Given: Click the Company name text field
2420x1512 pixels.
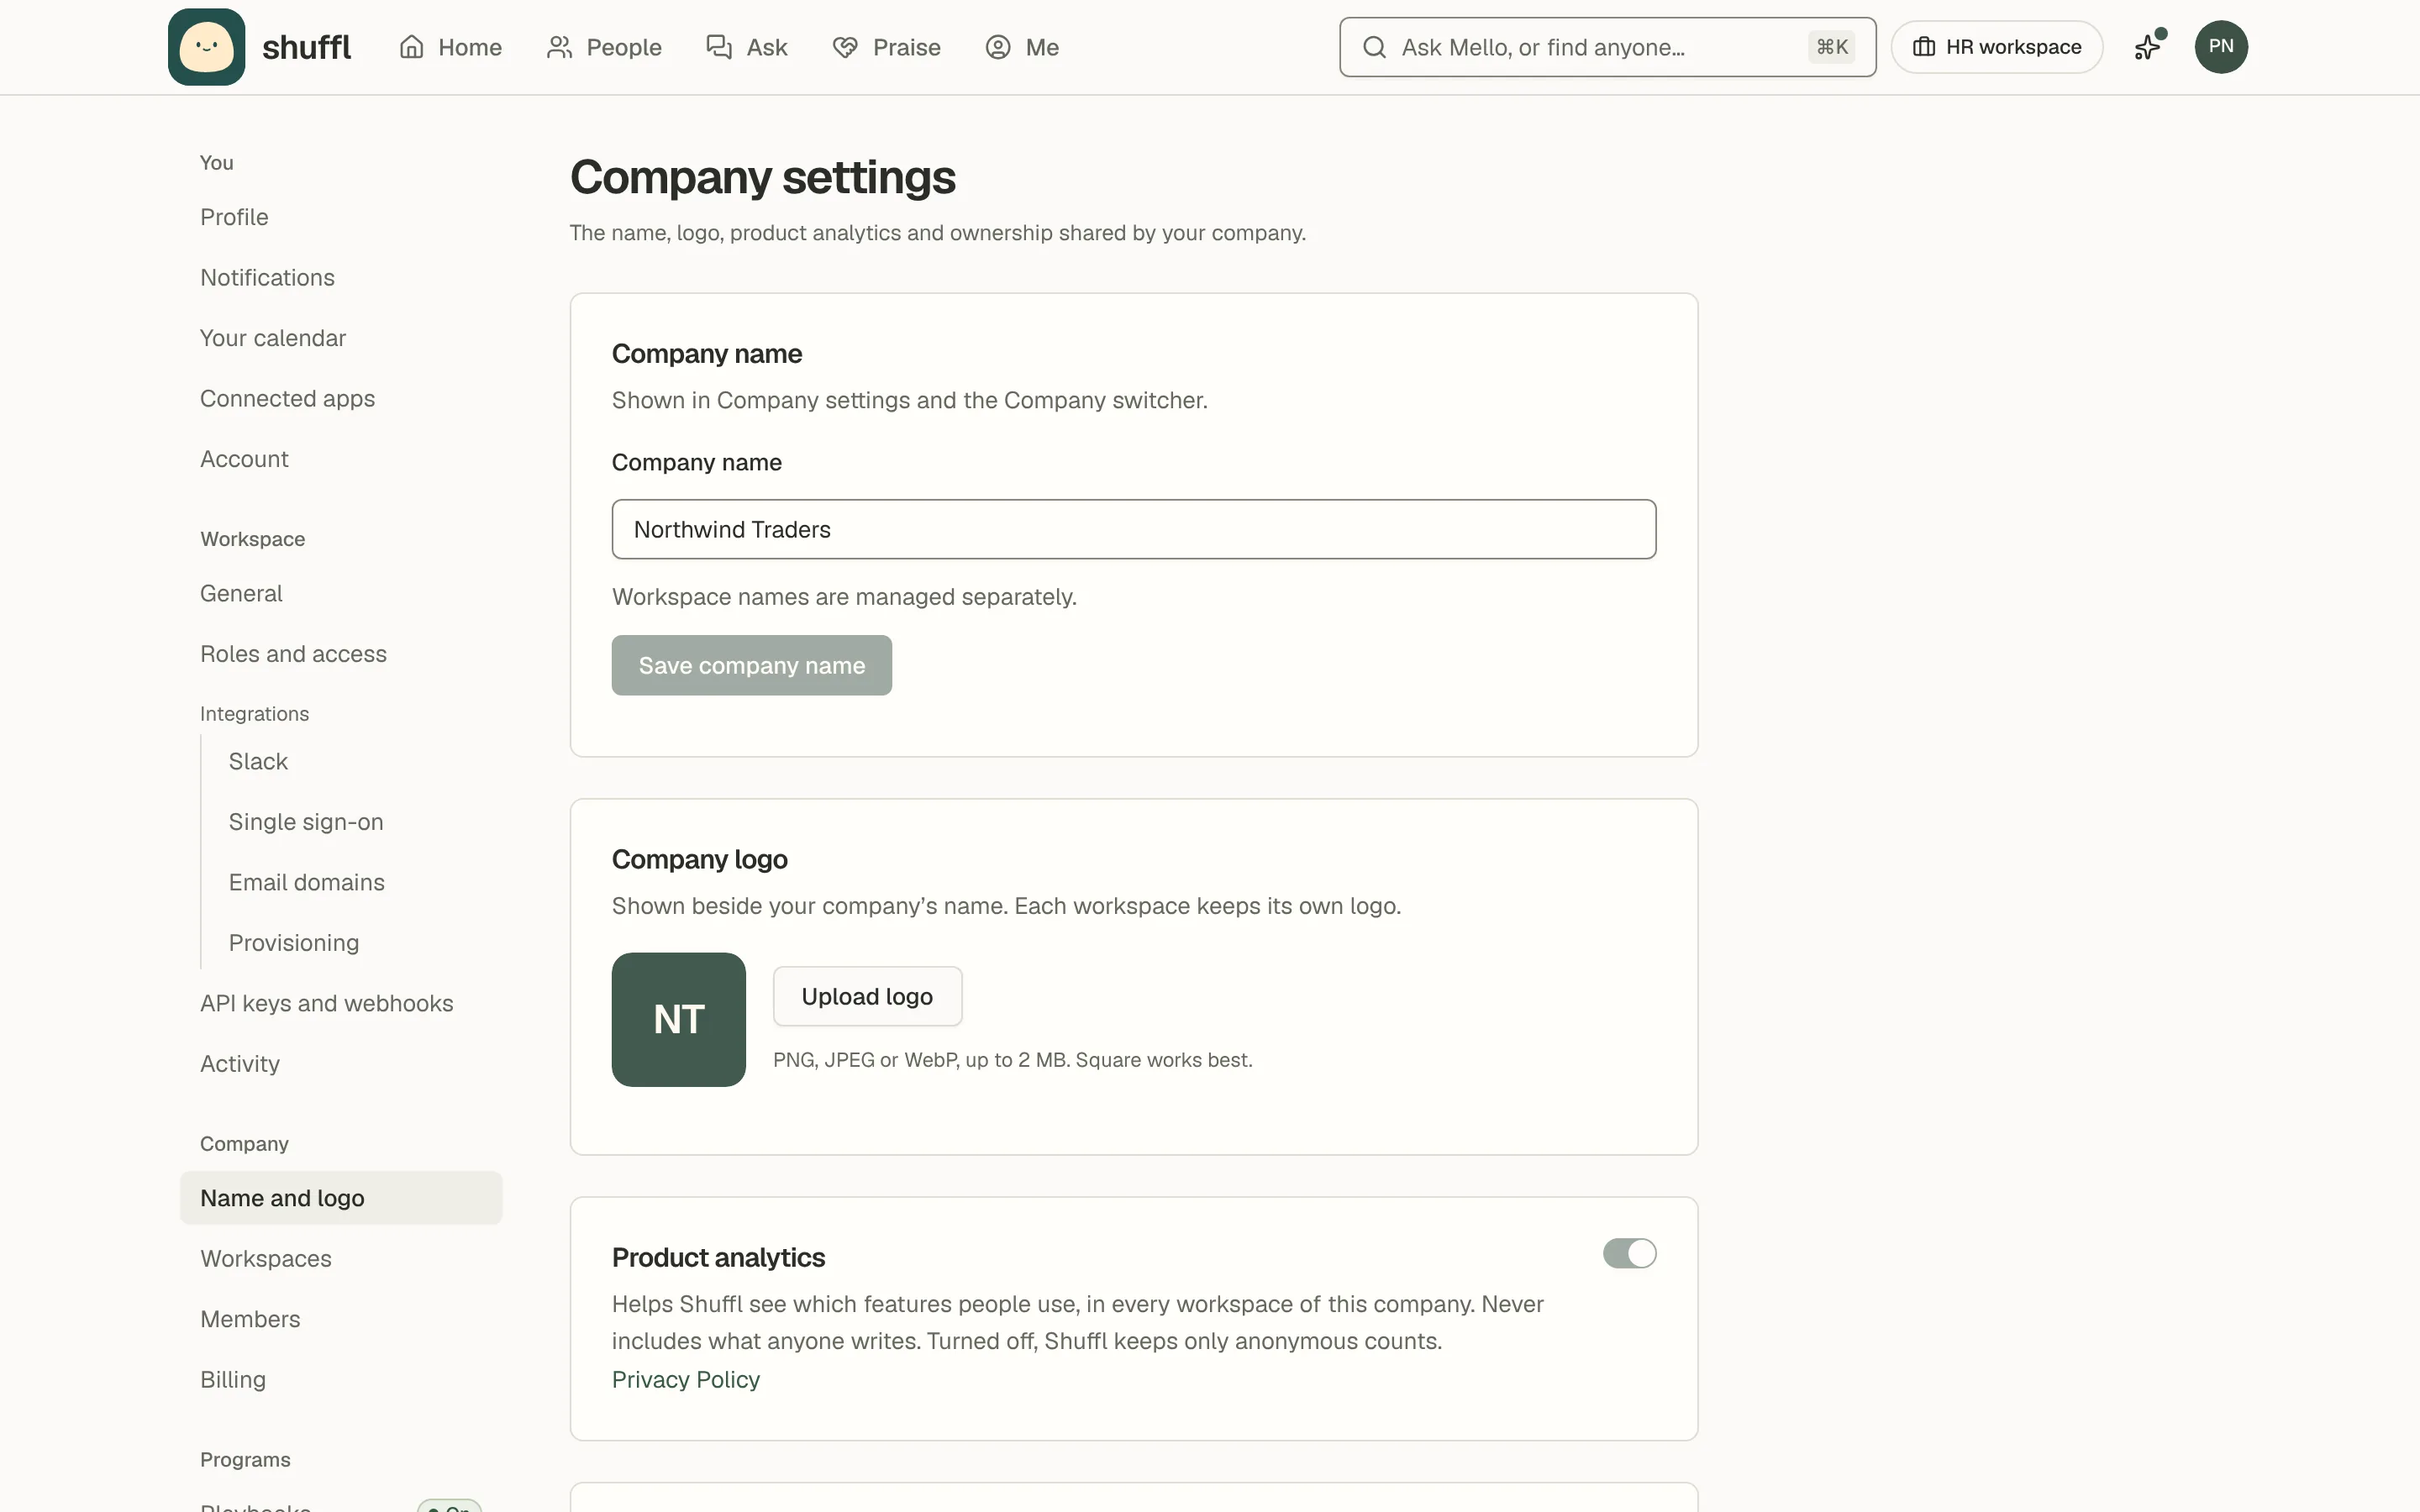Looking at the screenshot, I should (1134, 529).
